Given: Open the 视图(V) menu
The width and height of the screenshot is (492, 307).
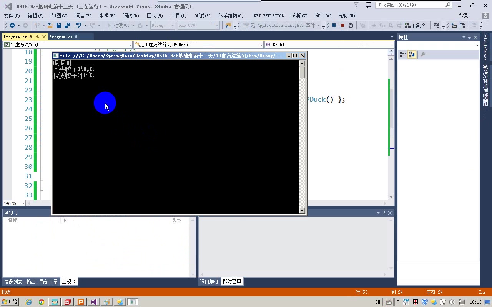Looking at the screenshot, I should [x=60, y=16].
